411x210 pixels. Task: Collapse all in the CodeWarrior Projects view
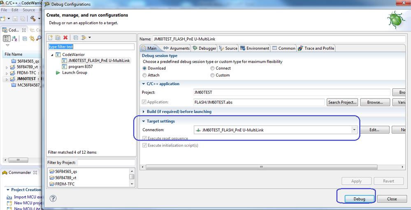point(25,39)
